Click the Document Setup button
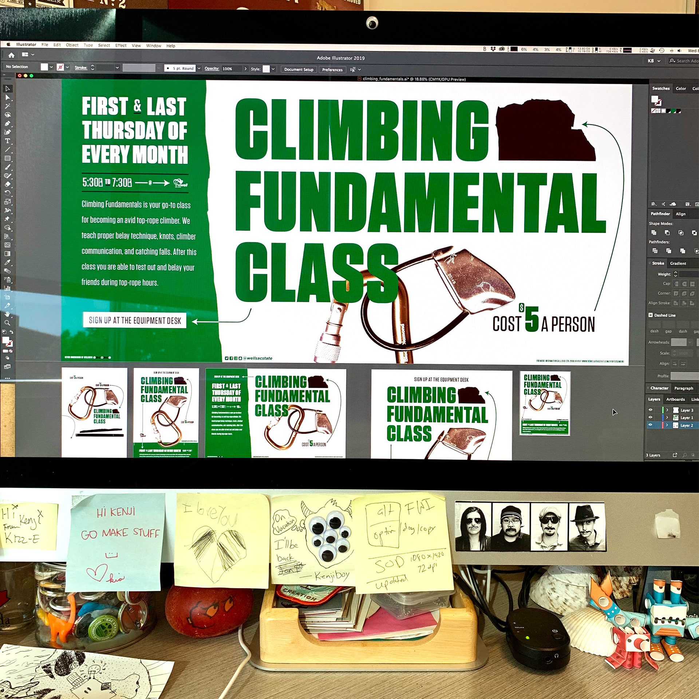 click(299, 70)
